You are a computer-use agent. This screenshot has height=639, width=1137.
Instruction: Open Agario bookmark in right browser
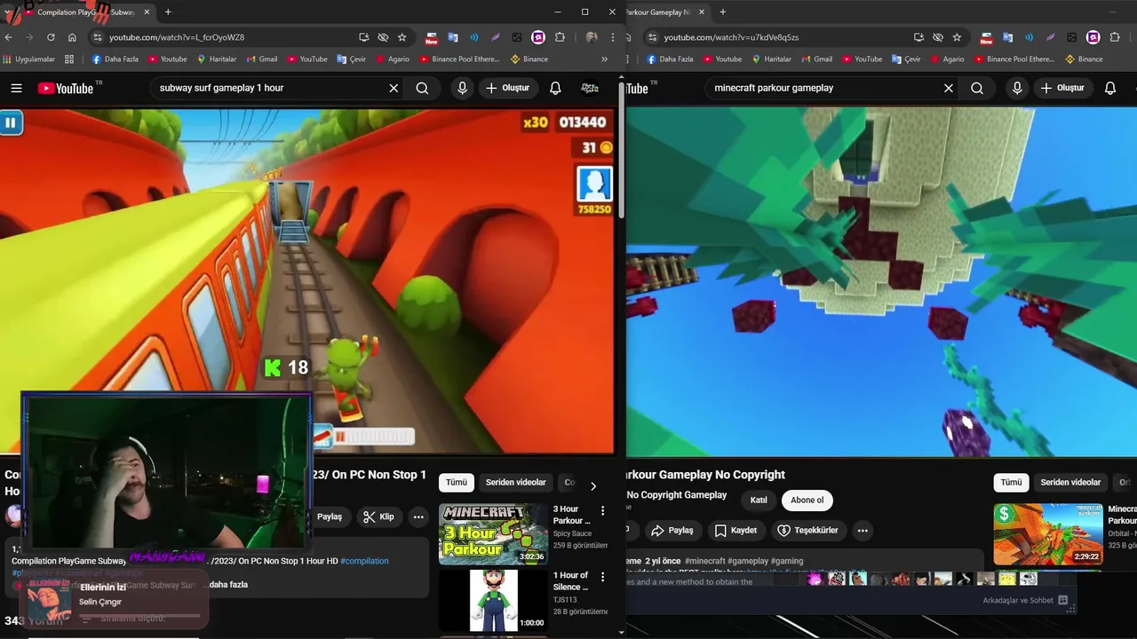coord(946,59)
